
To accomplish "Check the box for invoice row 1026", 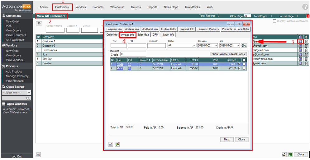I will 244,64.
